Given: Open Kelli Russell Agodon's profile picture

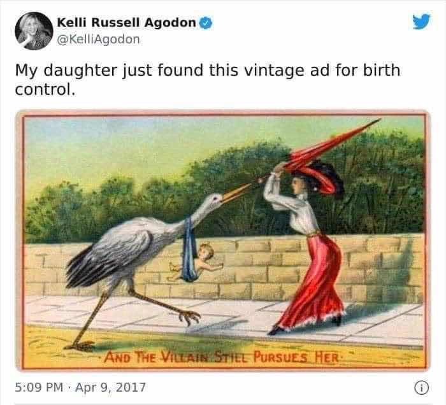Looking at the screenshot, I should point(34,31).
